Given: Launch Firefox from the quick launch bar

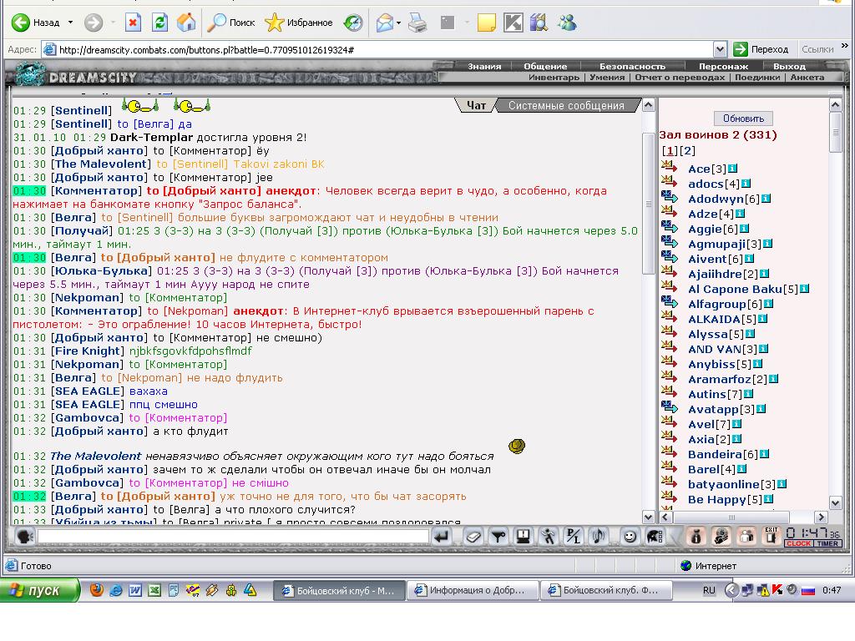Looking at the screenshot, I should (x=97, y=590).
